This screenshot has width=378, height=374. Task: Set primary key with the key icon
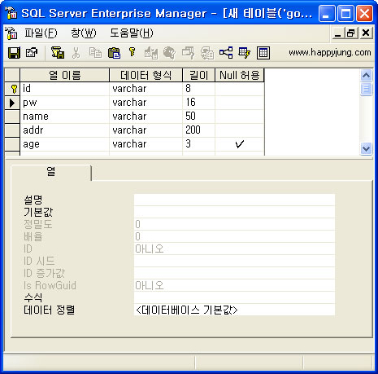click(x=133, y=52)
